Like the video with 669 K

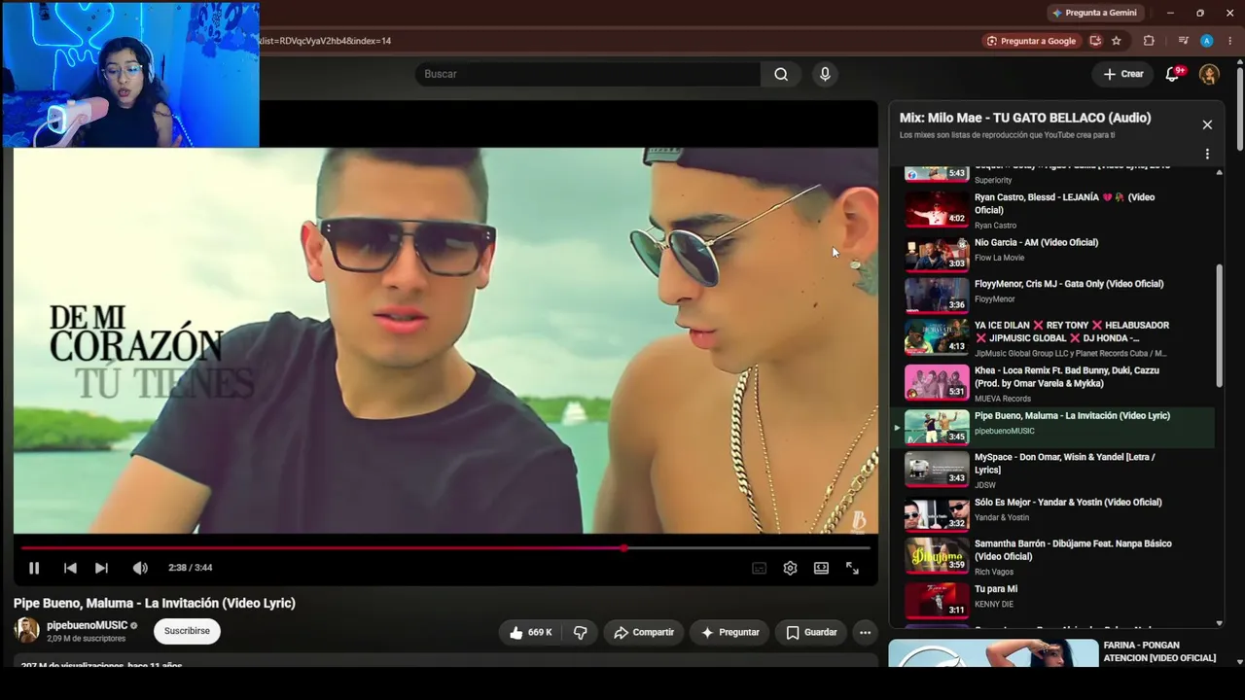tap(530, 632)
